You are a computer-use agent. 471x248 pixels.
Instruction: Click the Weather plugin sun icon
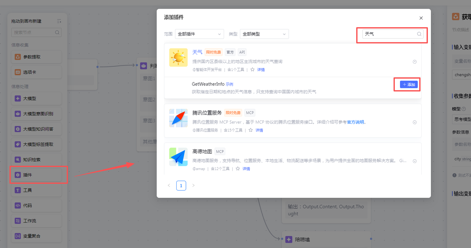pyautogui.click(x=178, y=57)
